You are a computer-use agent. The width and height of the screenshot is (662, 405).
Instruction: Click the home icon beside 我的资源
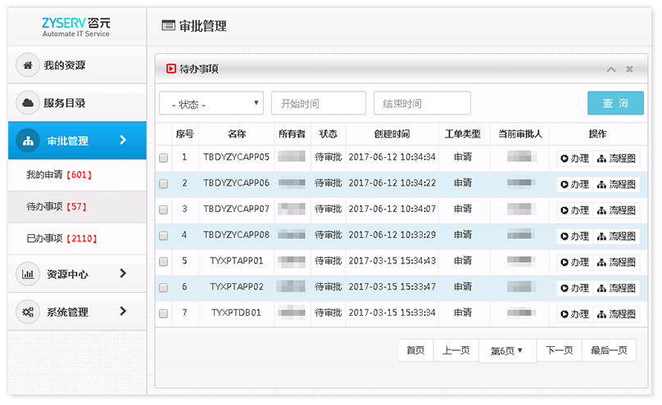click(x=29, y=65)
